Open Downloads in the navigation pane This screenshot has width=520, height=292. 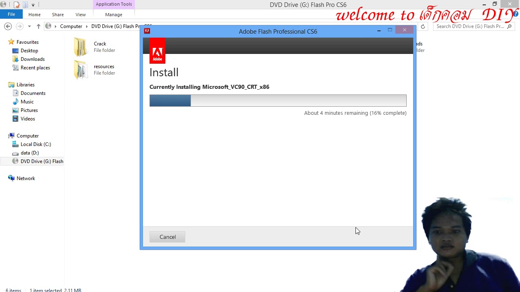32,59
